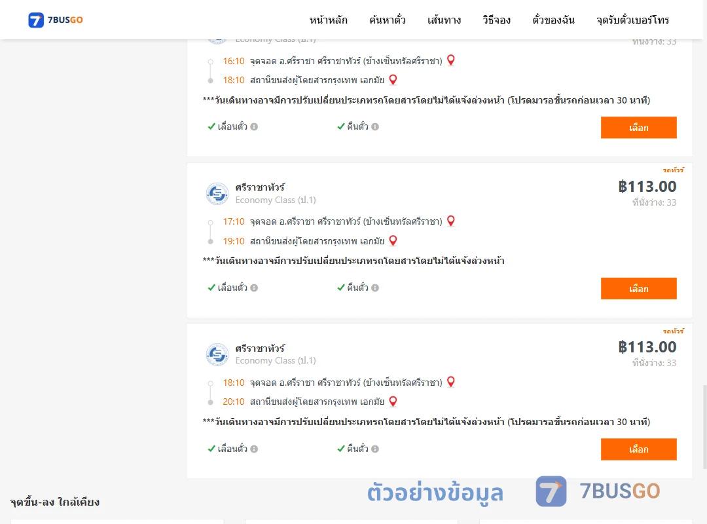Viewport: 707px width, 524px height.
Task: Click ศรีราชาทัวร์ operator logo on 17:10 trip
Action: [217, 194]
